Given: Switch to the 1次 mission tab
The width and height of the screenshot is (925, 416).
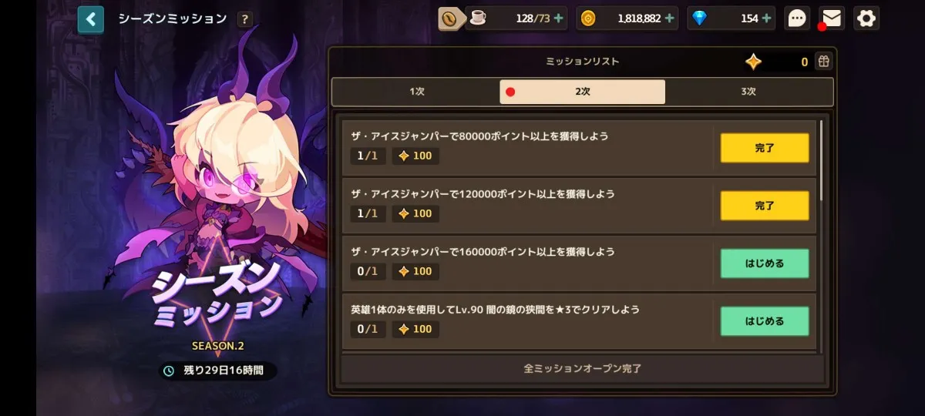Looking at the screenshot, I should 417,92.
